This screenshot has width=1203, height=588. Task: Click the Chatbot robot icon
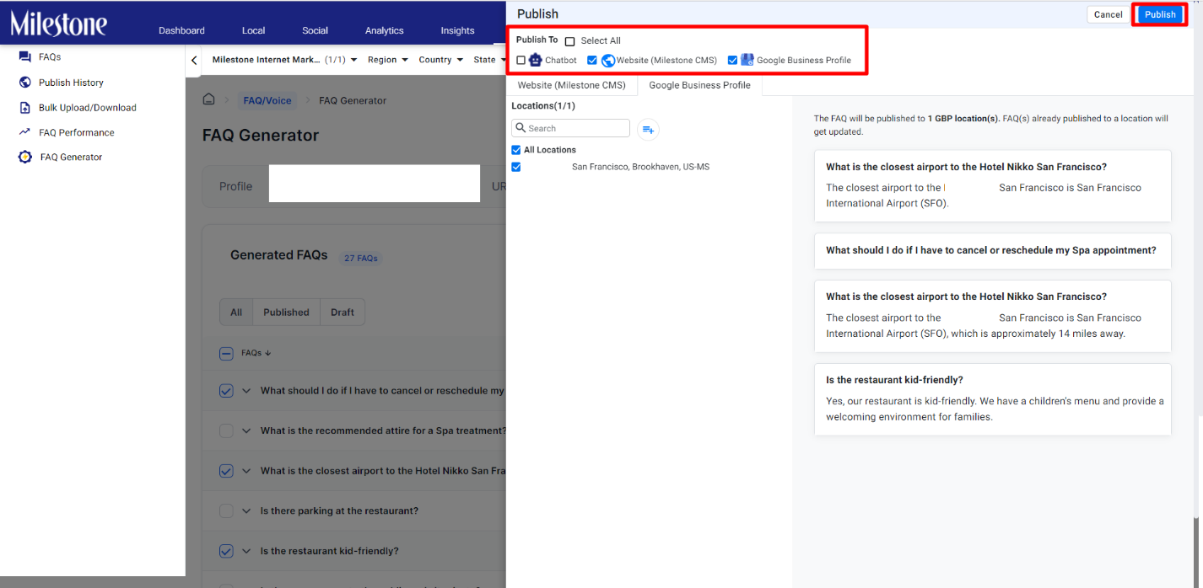[x=535, y=60]
